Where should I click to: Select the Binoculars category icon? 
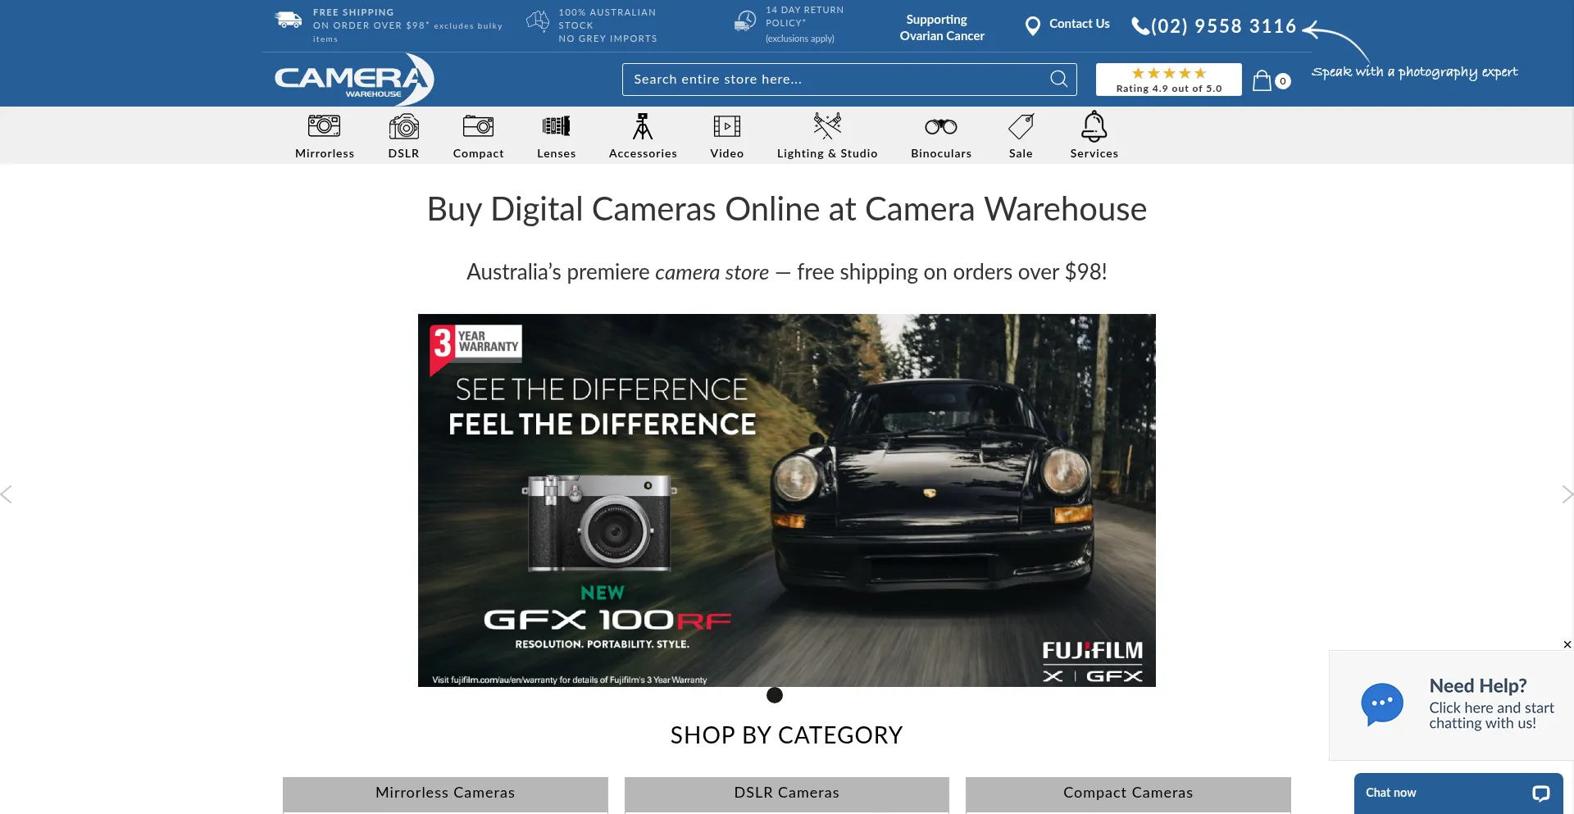pyautogui.click(x=940, y=125)
